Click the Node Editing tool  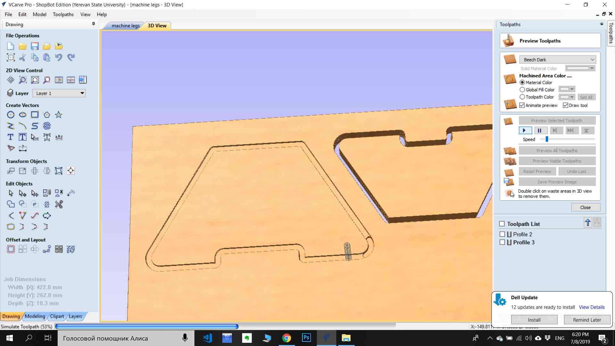pos(22,193)
